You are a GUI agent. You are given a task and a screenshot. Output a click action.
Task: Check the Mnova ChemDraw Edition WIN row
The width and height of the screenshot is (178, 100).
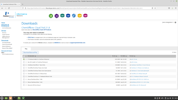[x=24, y=79]
